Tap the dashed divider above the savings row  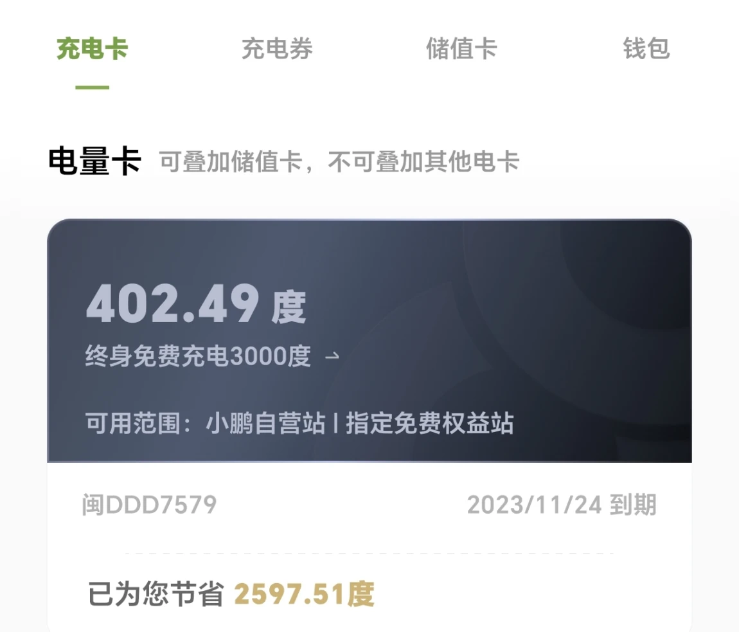point(369,554)
